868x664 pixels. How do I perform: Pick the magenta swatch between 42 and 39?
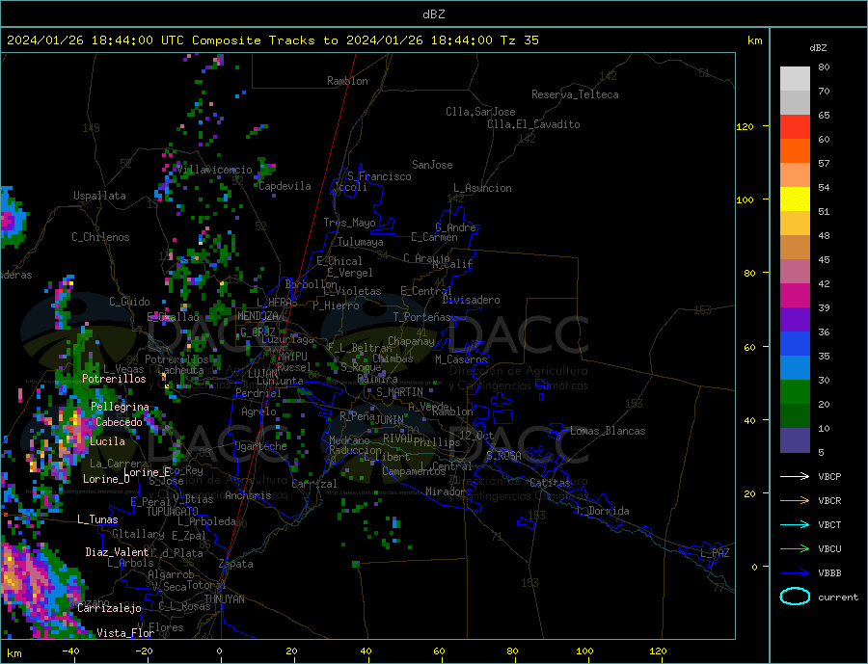795,296
